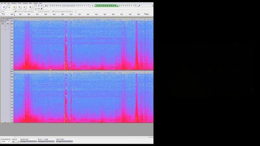
Task: Select the Time Shift tool
Action: (39, 9)
